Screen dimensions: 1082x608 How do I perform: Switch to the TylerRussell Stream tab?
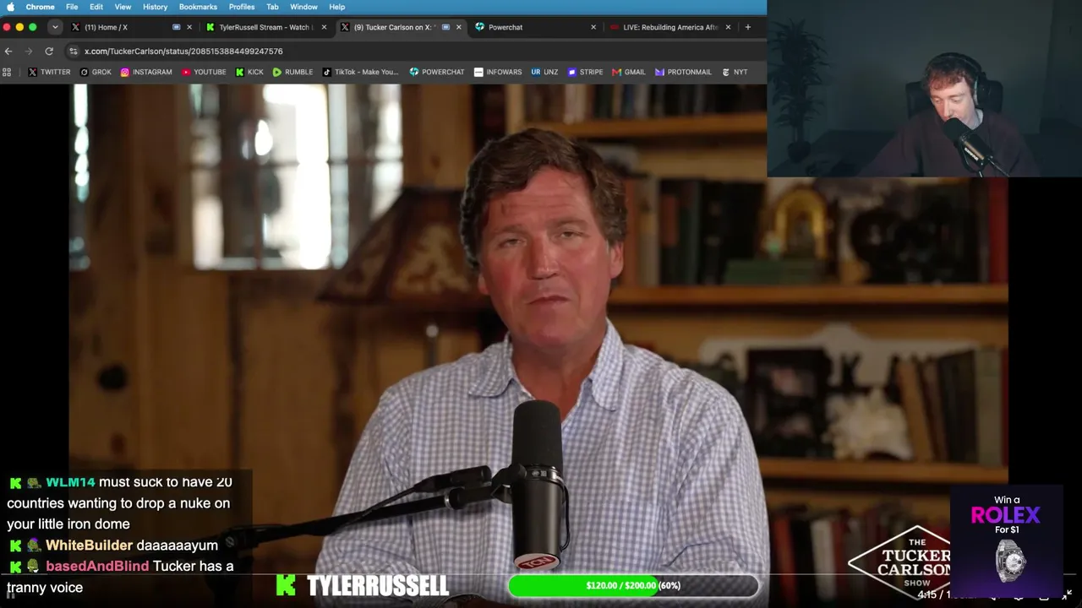coord(265,27)
